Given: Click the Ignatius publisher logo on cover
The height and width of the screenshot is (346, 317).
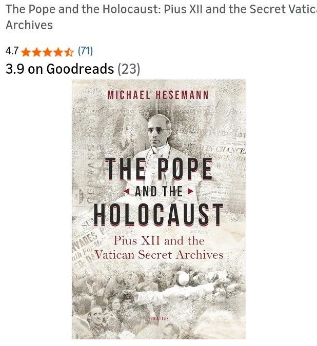Looking at the screenshot, I should (x=158, y=318).
